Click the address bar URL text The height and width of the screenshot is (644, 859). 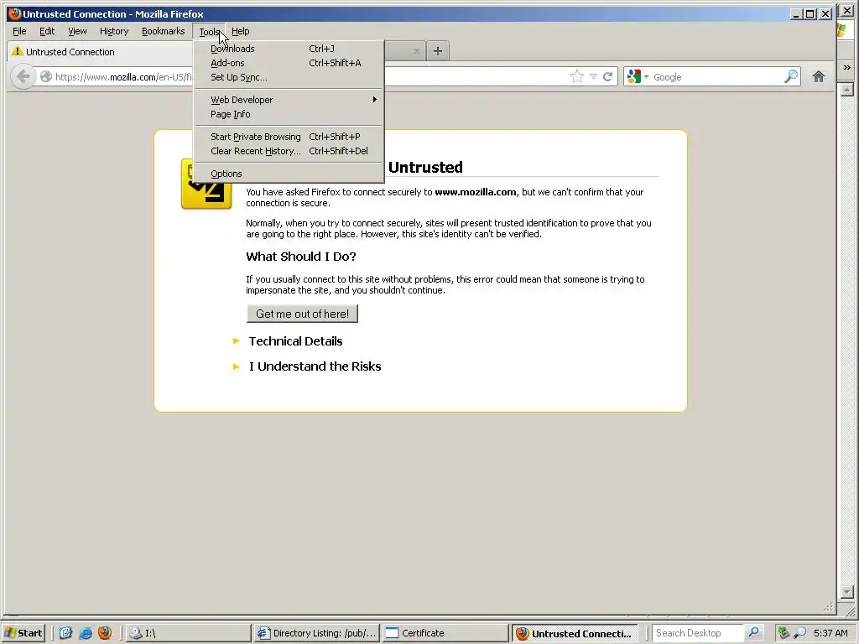124,77
